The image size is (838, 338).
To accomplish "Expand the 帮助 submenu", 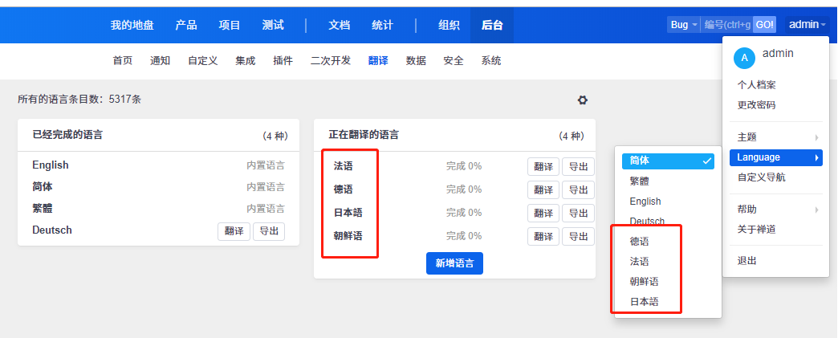I will [x=775, y=210].
